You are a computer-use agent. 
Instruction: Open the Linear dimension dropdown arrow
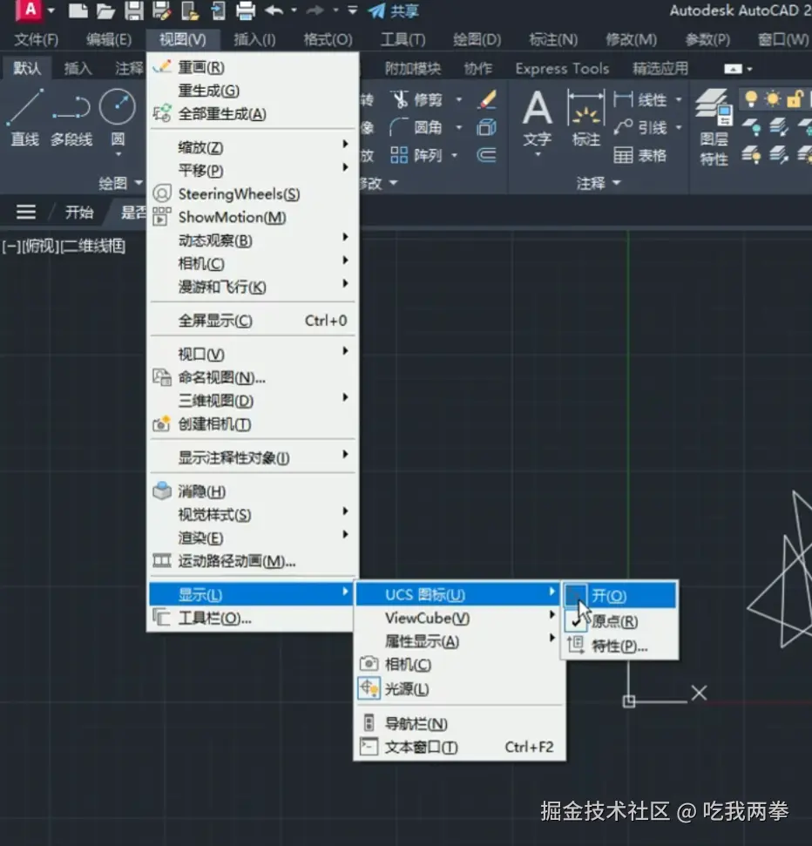pos(679,100)
